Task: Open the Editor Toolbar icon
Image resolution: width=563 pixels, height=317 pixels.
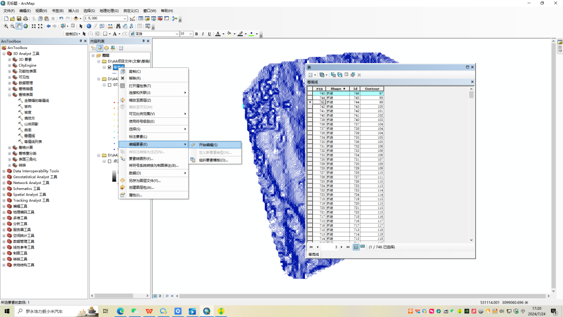Action: click(x=132, y=18)
